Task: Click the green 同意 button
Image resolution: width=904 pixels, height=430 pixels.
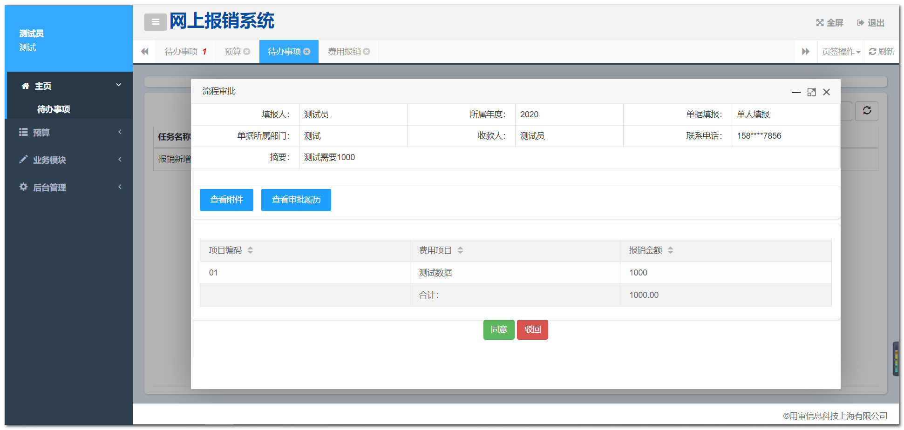Action: click(x=498, y=329)
